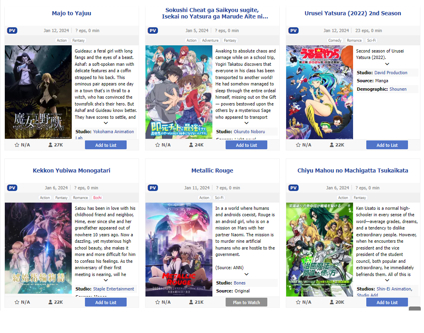Screen dimensions: 424x333
Task: Open the David Production studio link
Action: [x=391, y=73]
